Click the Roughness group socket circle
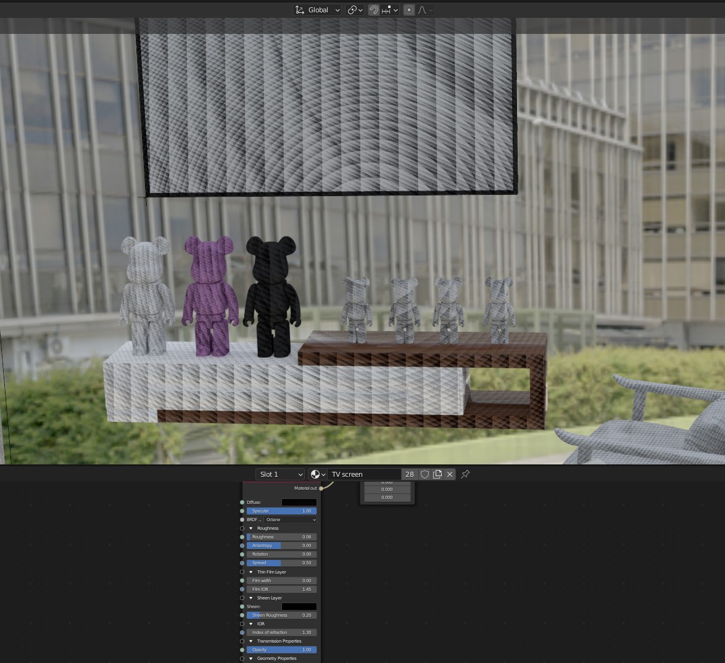725x663 pixels. [x=242, y=528]
